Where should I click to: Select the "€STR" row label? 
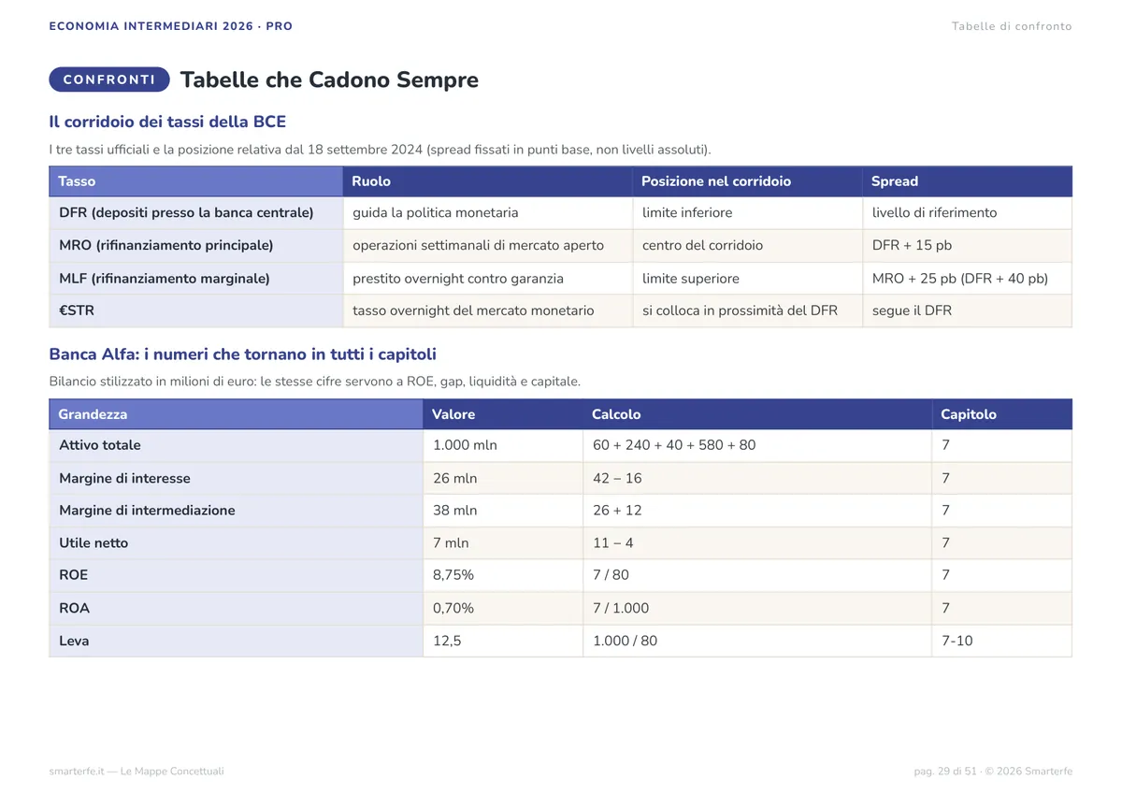click(x=196, y=310)
